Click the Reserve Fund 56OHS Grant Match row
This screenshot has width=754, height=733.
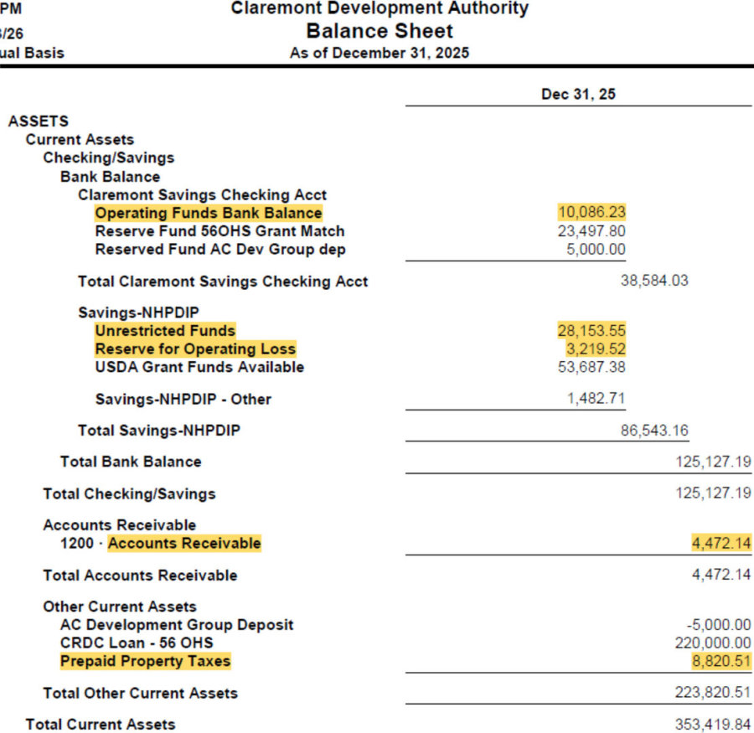tap(219, 231)
